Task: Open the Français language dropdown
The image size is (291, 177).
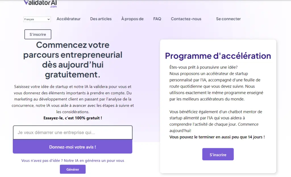Action: [37, 19]
